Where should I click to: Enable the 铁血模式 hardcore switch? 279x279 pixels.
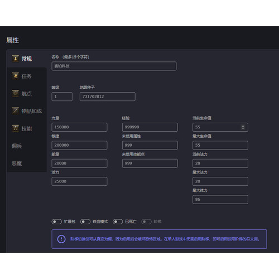[85, 222]
